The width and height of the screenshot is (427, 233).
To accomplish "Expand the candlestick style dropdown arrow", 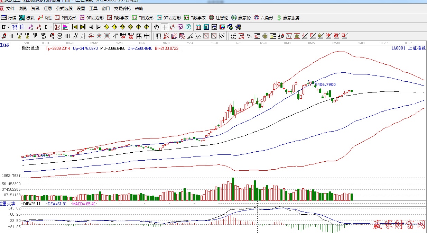I will click(51, 27).
